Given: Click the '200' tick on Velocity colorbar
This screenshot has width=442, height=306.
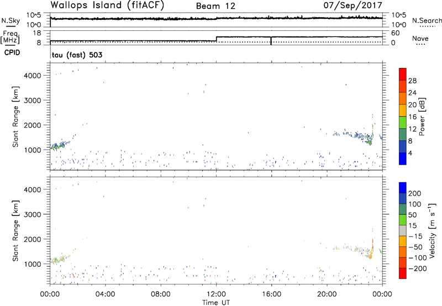Looking at the screenshot, I should (x=414, y=193).
